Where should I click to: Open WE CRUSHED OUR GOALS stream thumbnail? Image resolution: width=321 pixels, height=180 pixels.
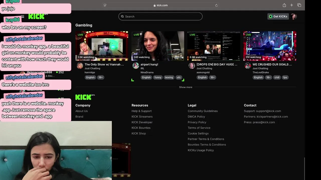pos(270,46)
